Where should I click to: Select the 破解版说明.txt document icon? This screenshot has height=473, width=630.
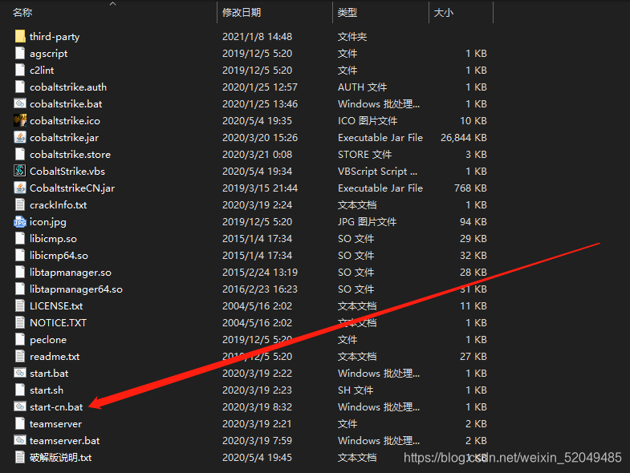(x=20, y=457)
